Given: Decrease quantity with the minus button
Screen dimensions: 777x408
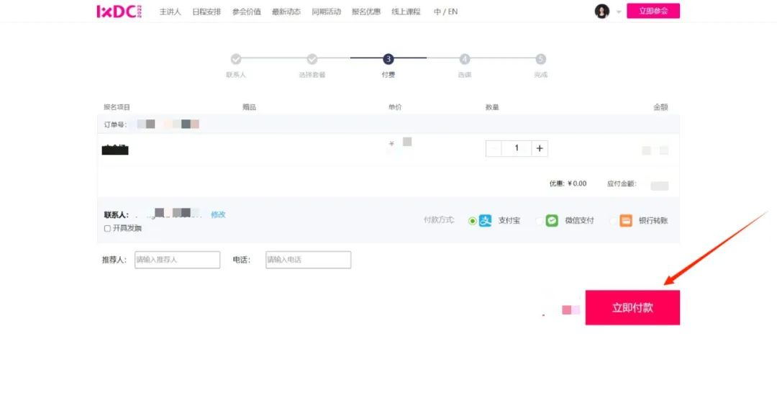Looking at the screenshot, I should (494, 148).
